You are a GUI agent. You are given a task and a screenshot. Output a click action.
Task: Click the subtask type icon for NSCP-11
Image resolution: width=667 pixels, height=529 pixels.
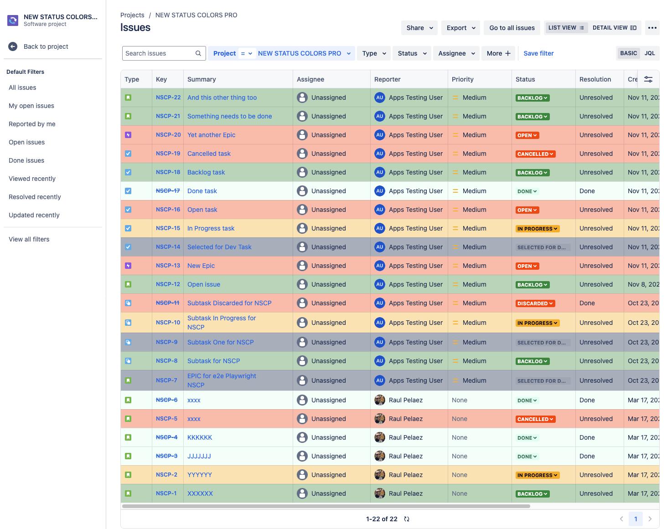point(128,303)
